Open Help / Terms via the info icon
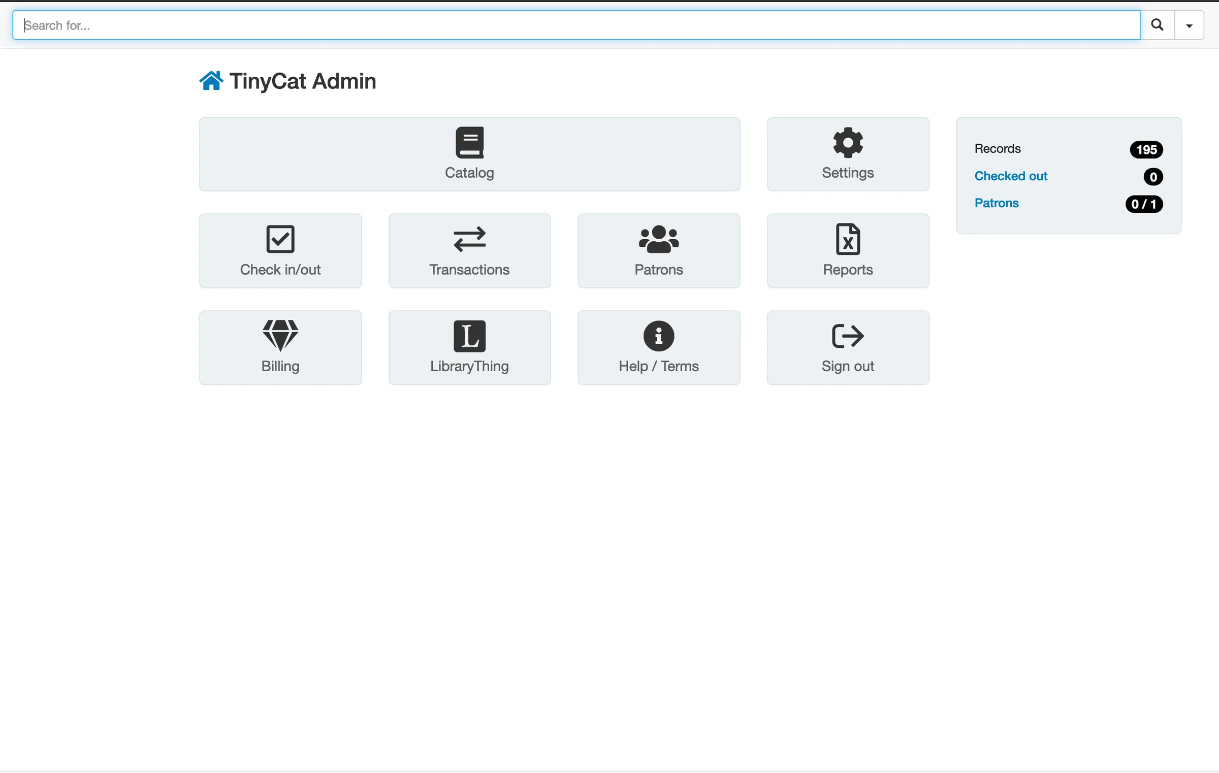The image size is (1219, 773). (658, 335)
